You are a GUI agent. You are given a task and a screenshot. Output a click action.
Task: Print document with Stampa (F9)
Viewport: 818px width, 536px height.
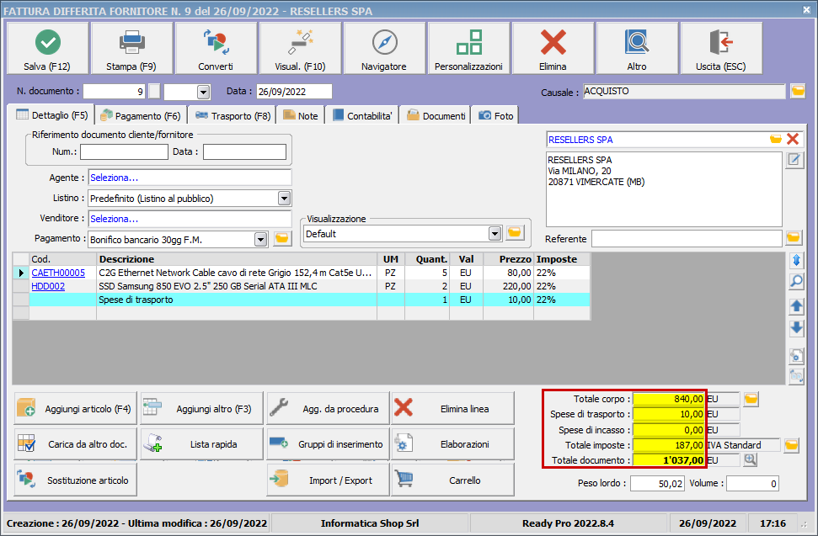pyautogui.click(x=131, y=49)
